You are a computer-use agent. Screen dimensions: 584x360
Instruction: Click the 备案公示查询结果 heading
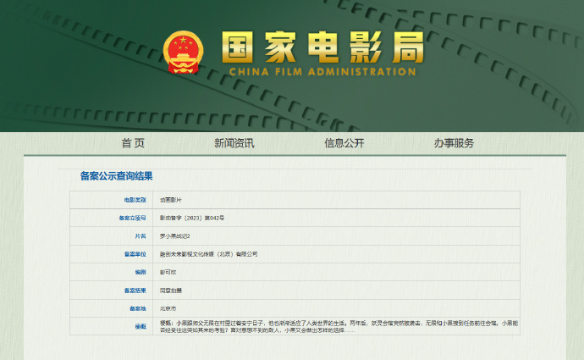(117, 176)
